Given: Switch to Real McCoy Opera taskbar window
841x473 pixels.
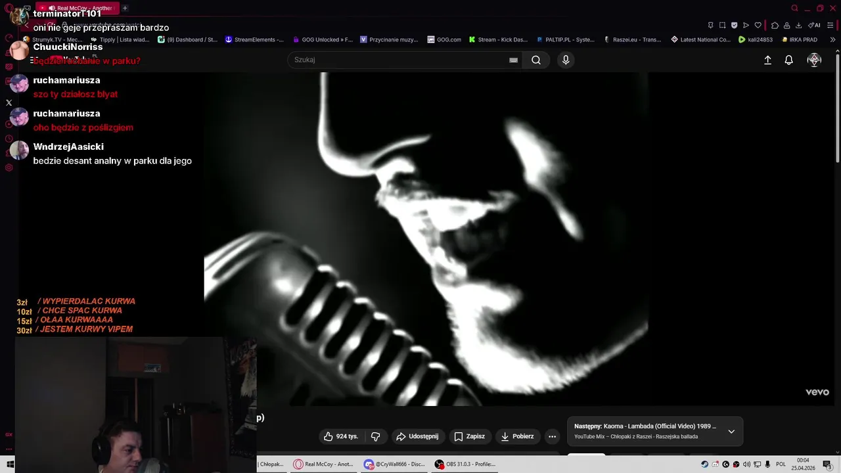Looking at the screenshot, I should tap(324, 464).
